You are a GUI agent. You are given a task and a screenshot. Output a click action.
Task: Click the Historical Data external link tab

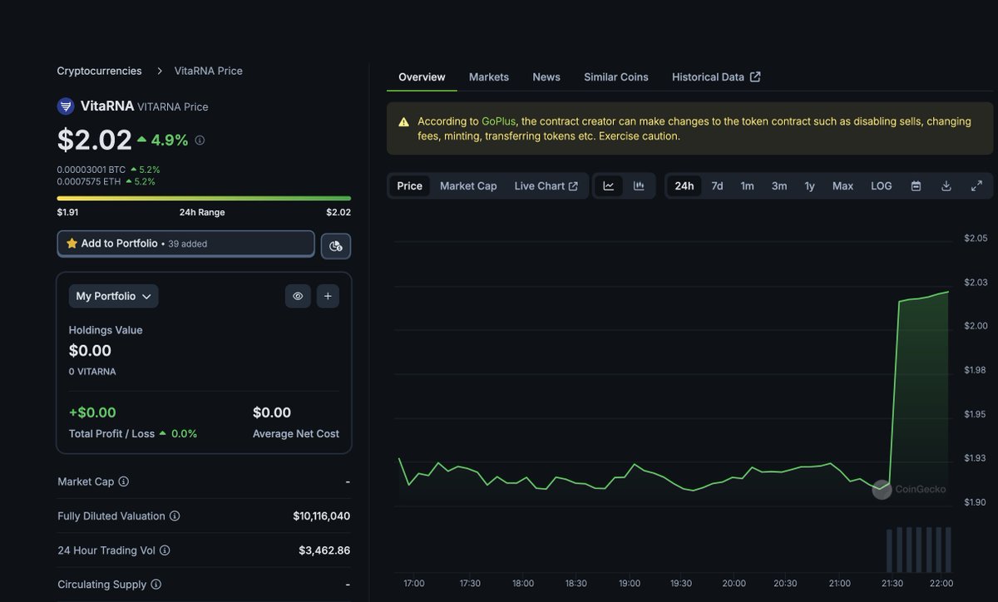tap(716, 77)
